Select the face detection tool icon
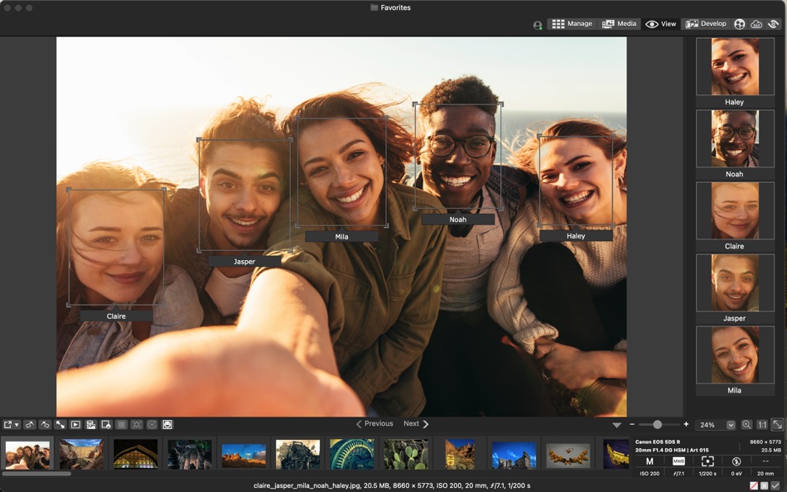 (166, 425)
